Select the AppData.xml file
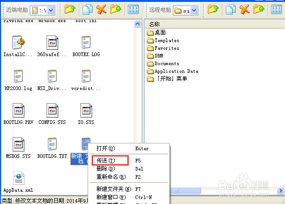 click(x=19, y=182)
